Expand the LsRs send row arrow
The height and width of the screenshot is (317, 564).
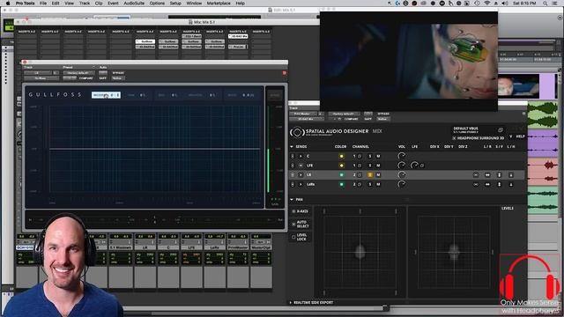pyautogui.click(x=301, y=184)
